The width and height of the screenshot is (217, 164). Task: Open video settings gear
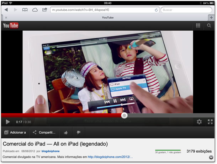199,122
